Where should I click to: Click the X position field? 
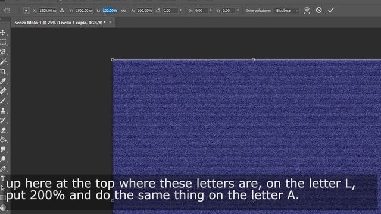pyautogui.click(x=48, y=11)
